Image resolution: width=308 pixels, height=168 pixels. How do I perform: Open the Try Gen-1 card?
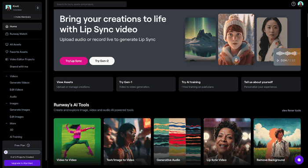pos(146,84)
